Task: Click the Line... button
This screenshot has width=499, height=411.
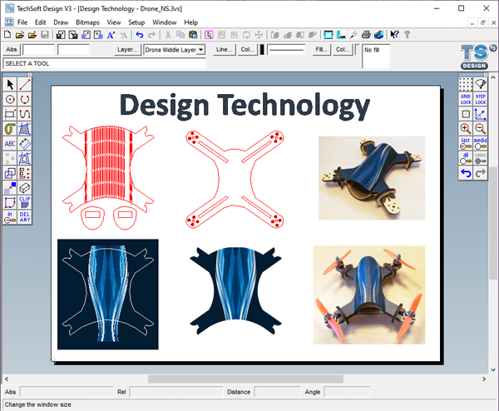Action: [224, 50]
